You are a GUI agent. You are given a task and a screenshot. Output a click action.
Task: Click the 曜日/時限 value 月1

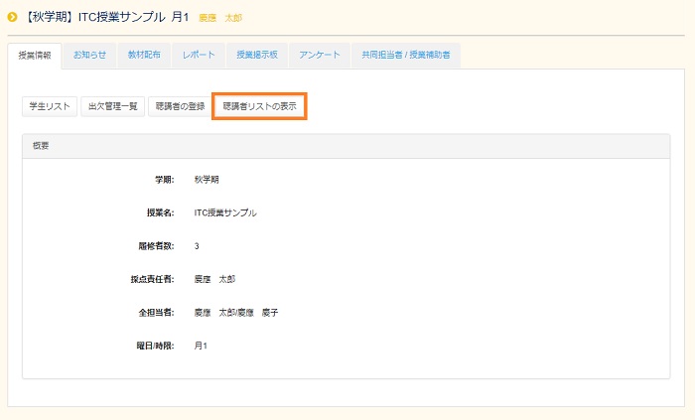pos(201,346)
